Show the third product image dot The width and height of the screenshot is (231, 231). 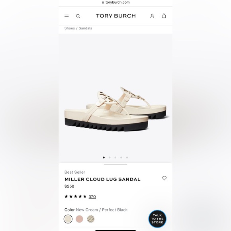pyautogui.click(x=115, y=157)
